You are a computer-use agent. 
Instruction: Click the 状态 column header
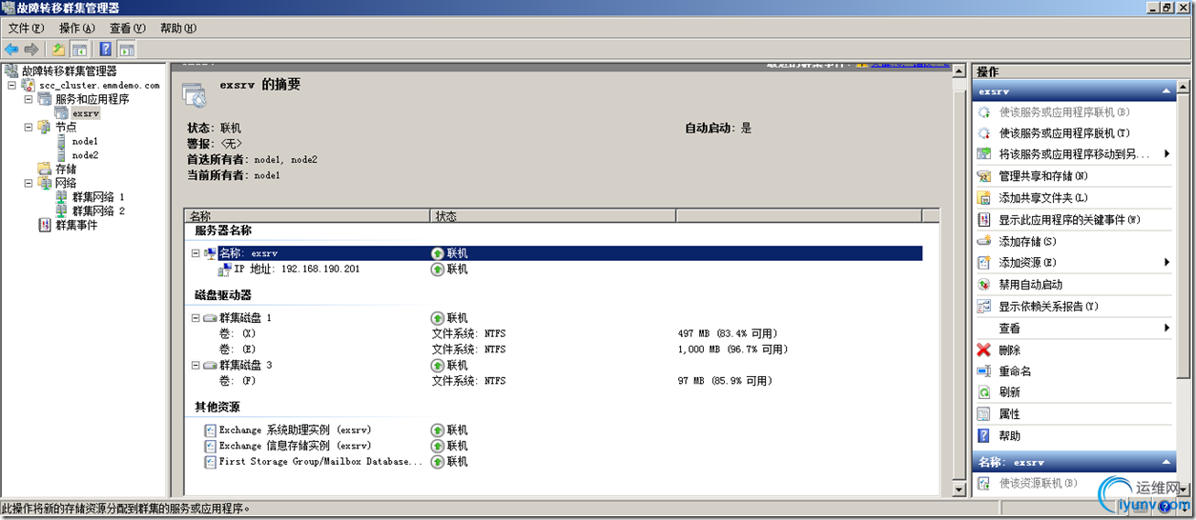tap(553, 216)
